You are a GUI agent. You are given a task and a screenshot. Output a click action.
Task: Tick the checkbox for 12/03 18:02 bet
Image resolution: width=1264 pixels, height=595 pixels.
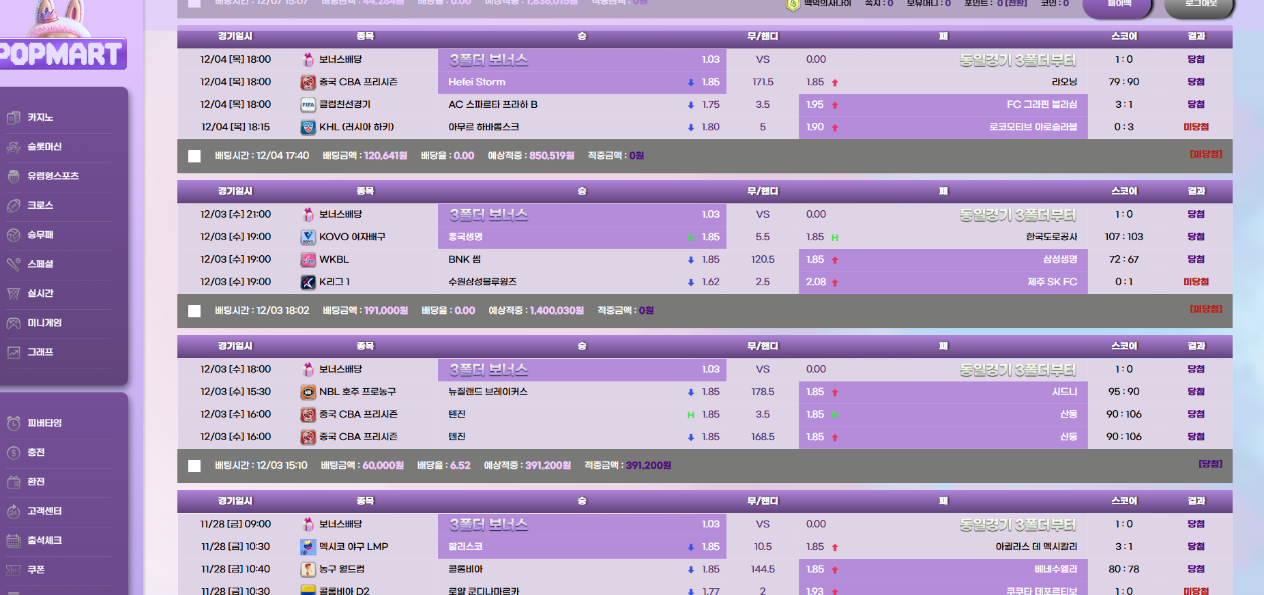[194, 311]
